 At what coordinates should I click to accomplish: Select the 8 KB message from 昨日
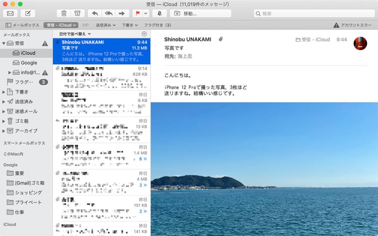[x=102, y=103]
